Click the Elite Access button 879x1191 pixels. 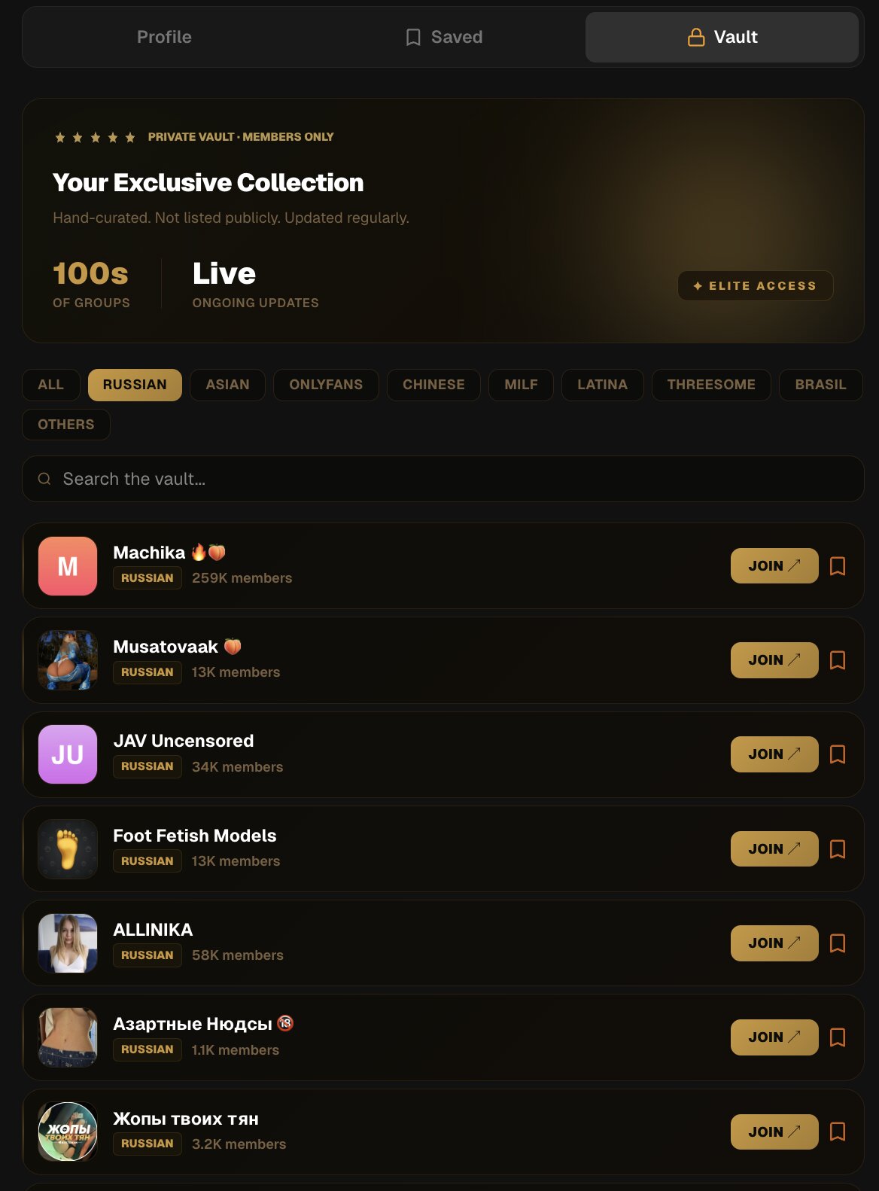(756, 286)
